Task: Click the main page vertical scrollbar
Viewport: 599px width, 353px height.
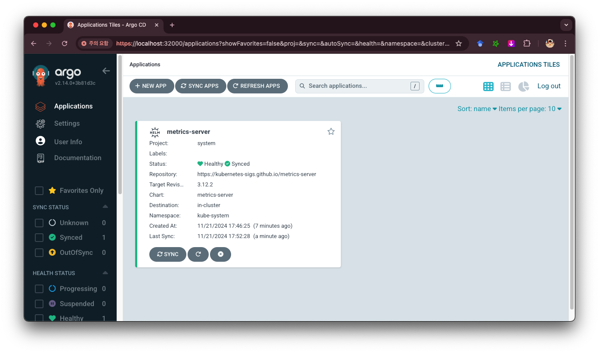Action: pos(572,183)
